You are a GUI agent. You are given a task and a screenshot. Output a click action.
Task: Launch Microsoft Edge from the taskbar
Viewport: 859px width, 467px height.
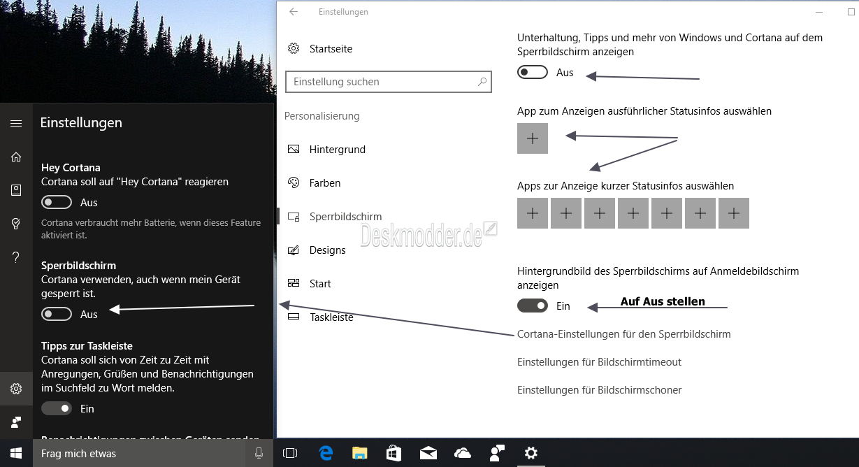pyautogui.click(x=326, y=453)
